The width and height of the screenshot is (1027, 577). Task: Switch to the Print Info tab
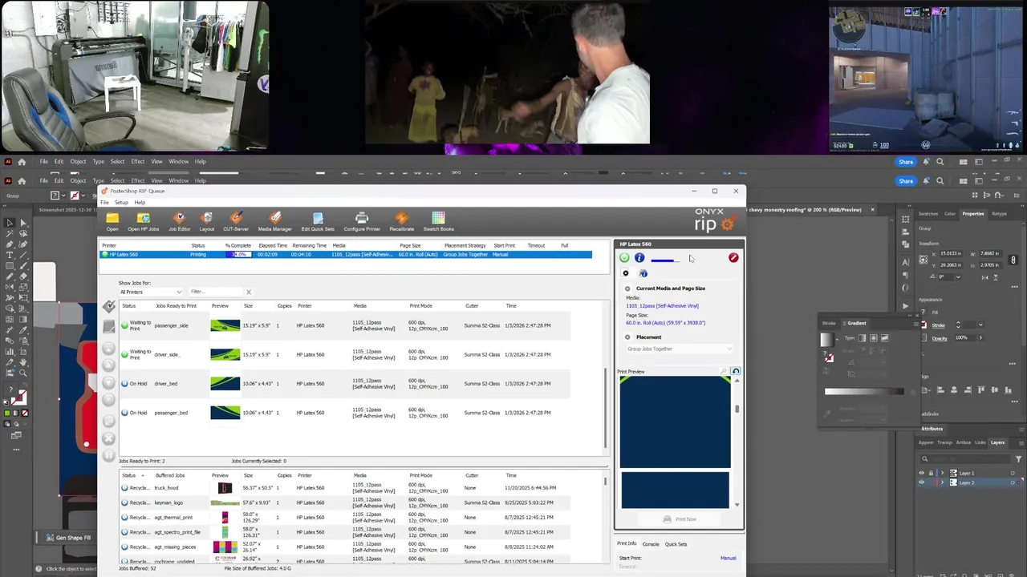click(x=627, y=544)
